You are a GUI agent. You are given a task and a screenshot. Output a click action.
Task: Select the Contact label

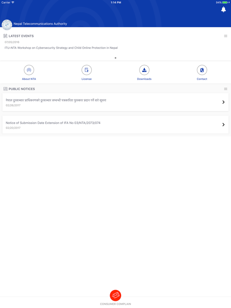tap(202, 79)
